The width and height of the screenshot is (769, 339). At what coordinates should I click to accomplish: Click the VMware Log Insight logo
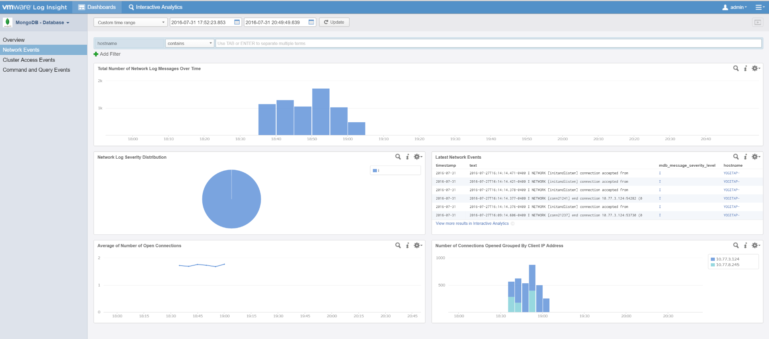pos(35,7)
